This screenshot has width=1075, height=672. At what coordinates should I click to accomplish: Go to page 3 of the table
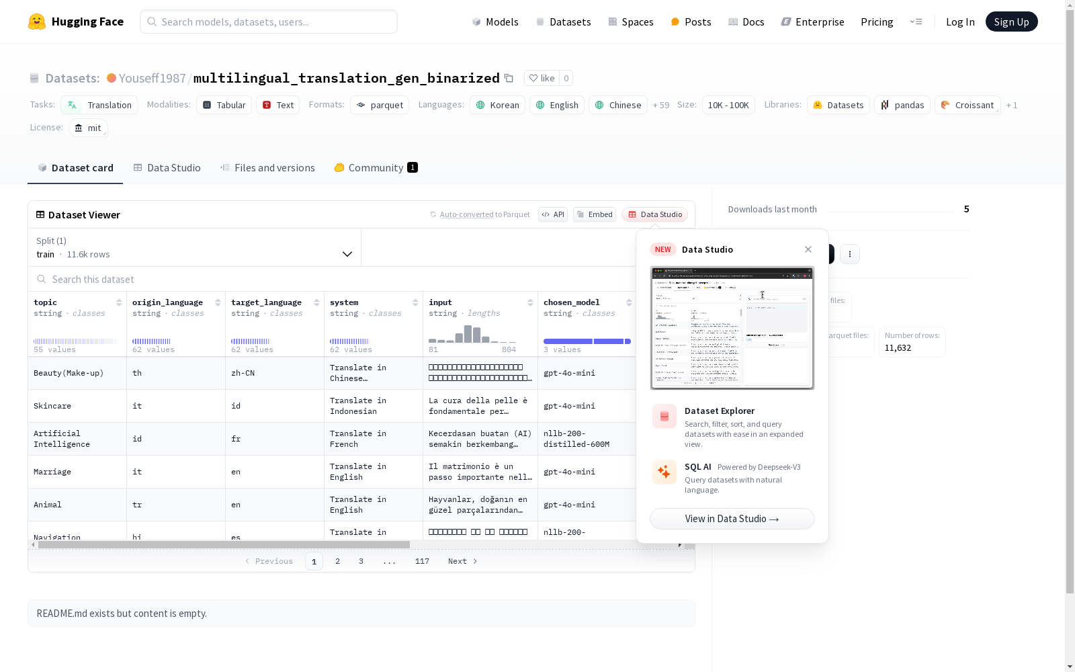[361, 561]
